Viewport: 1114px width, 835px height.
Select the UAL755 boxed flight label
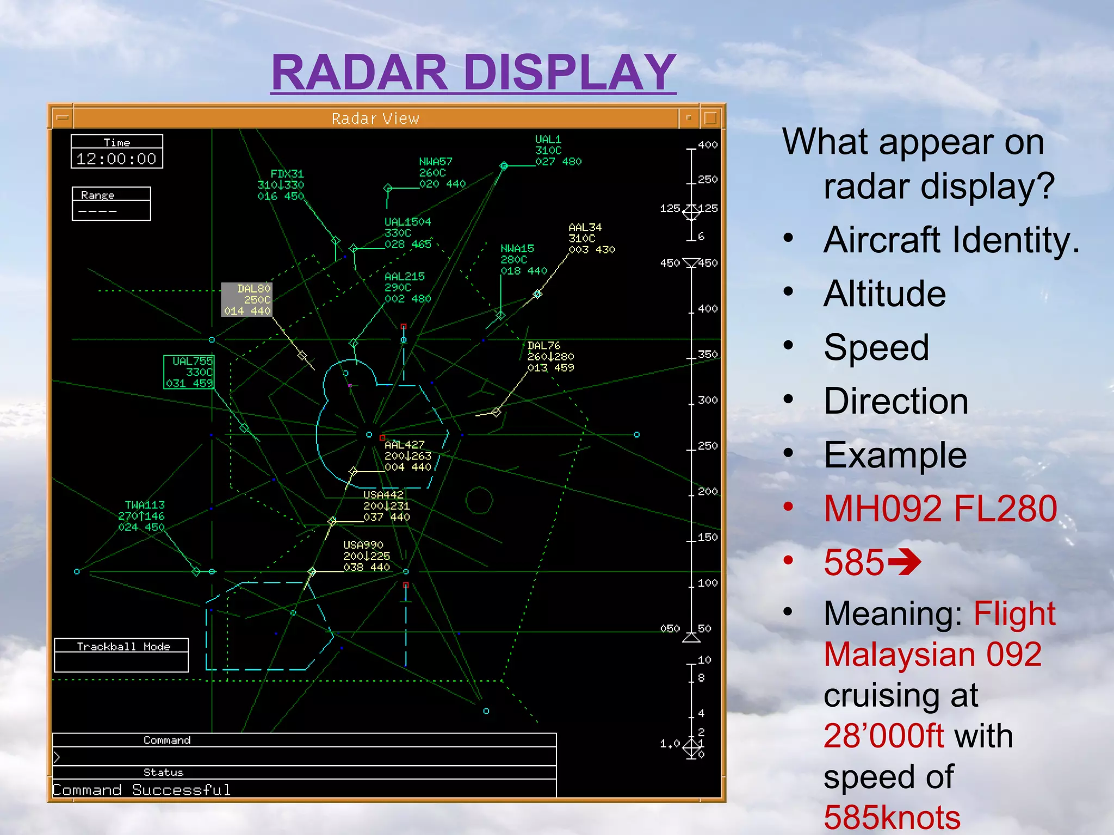(189, 372)
